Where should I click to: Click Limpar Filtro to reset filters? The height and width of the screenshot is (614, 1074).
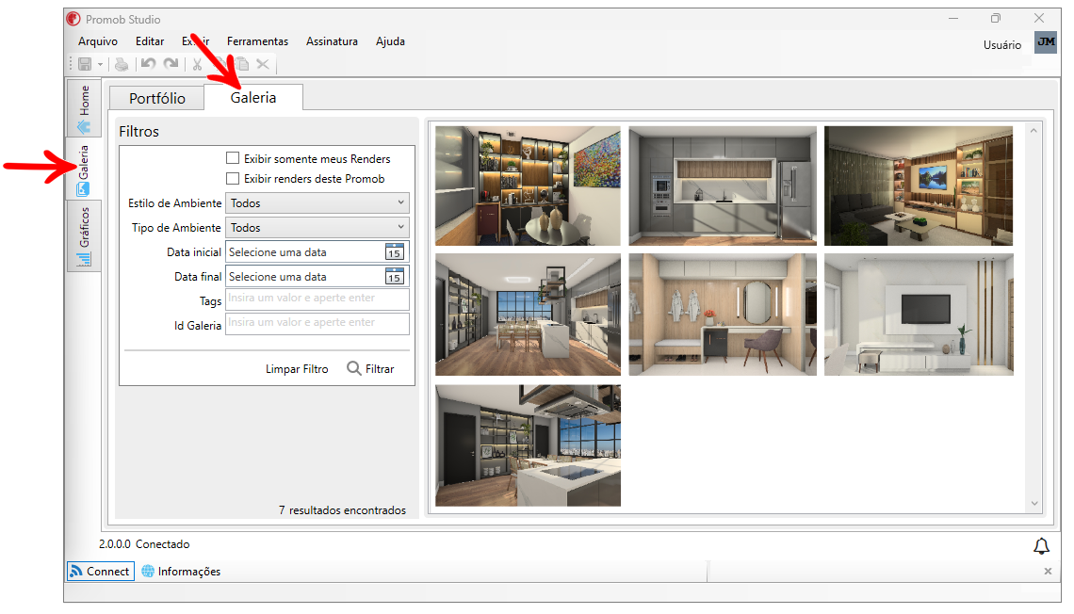(297, 369)
